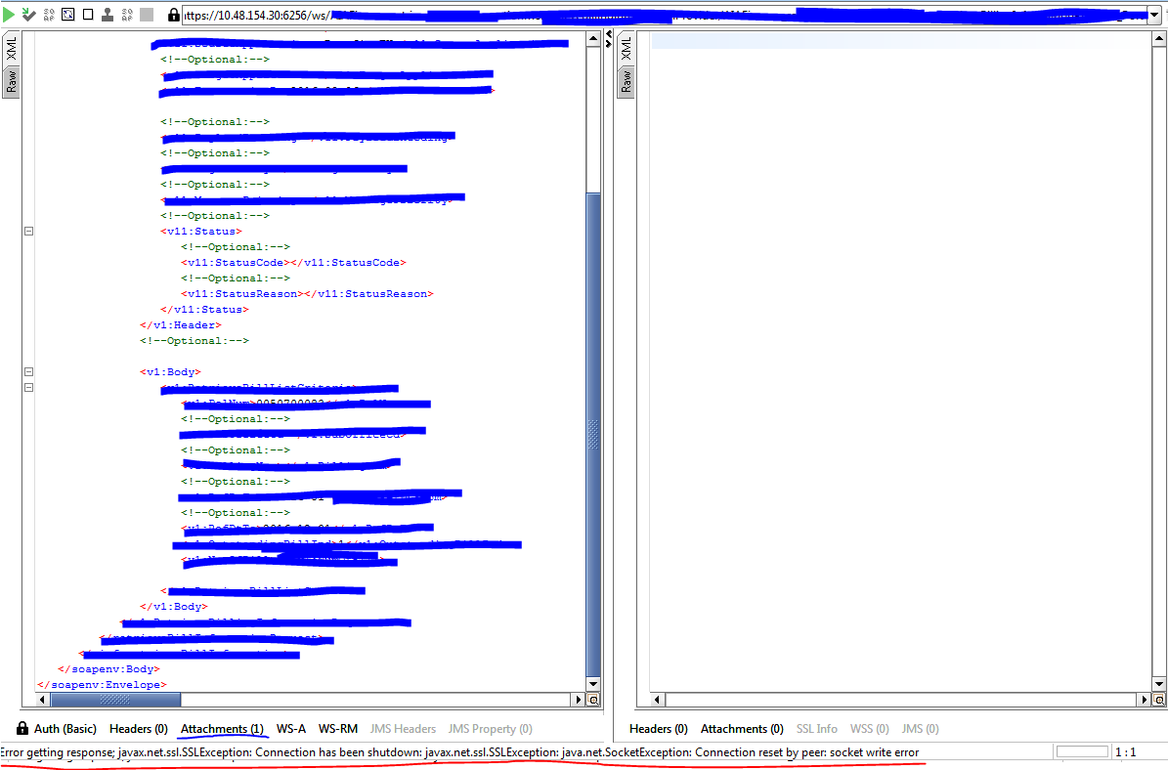Click request editor magnifier icon at bottom
Image resolution: width=1168 pixels, height=770 pixels.
(593, 700)
